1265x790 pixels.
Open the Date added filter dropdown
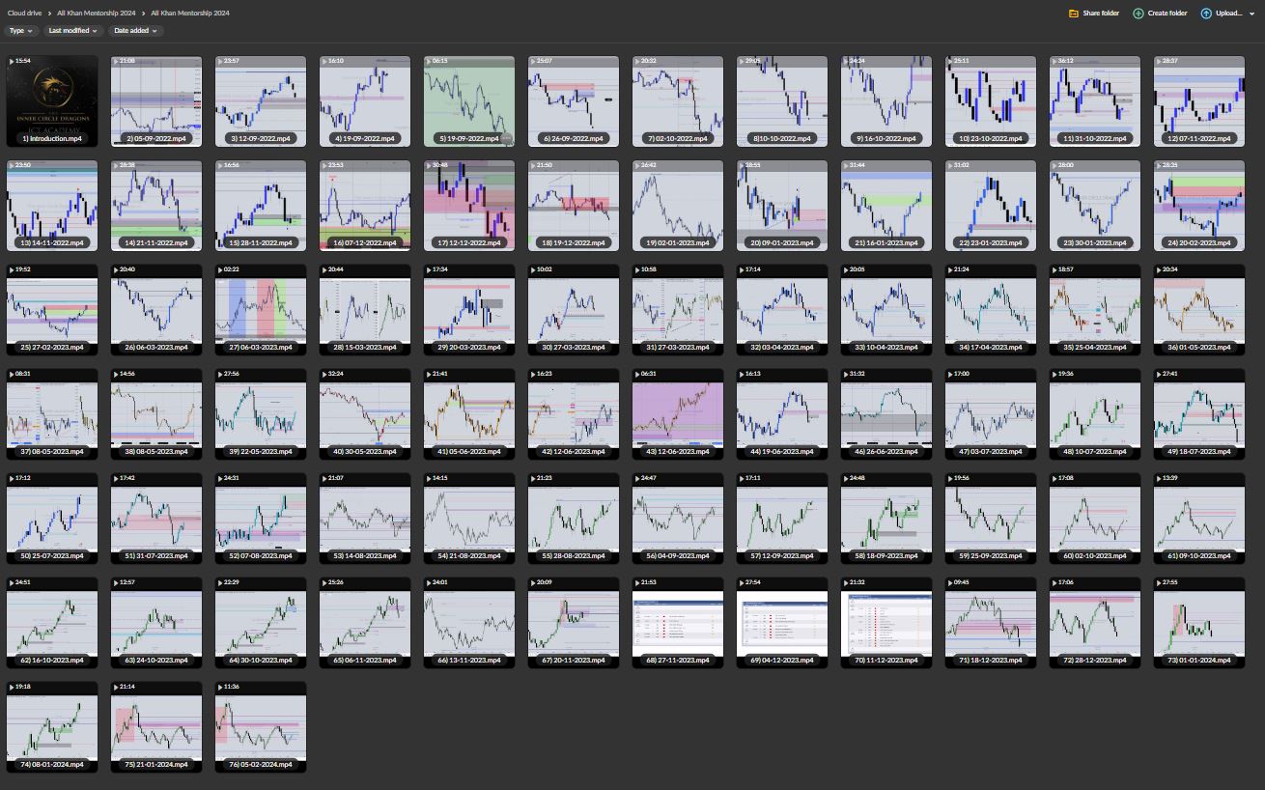(134, 31)
